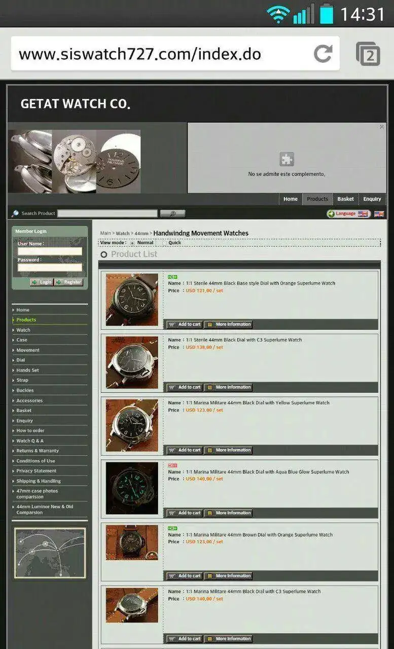Image resolution: width=394 pixels, height=649 pixels.
Task: Close the unsupported plugin banner
Action: point(382,127)
